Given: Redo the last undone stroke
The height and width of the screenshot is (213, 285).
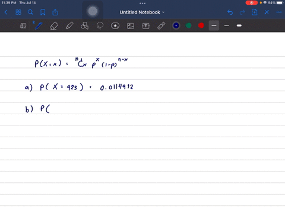Looking at the screenshot, I should point(242,12).
